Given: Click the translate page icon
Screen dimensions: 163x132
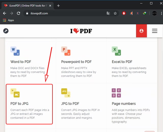Looking at the screenshot, I should (108, 13).
